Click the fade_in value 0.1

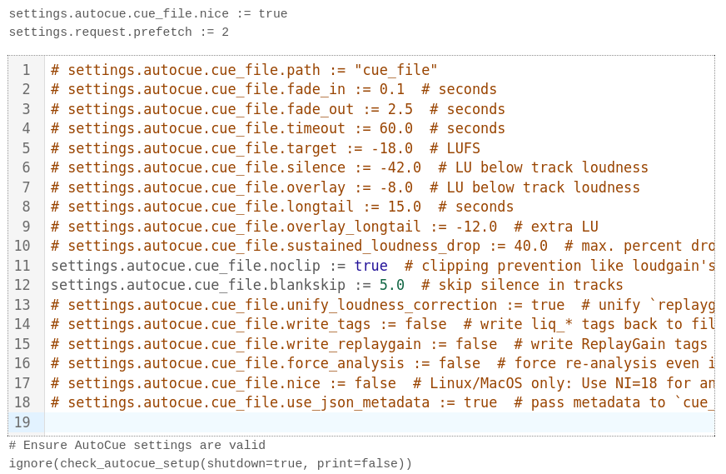pos(391,89)
